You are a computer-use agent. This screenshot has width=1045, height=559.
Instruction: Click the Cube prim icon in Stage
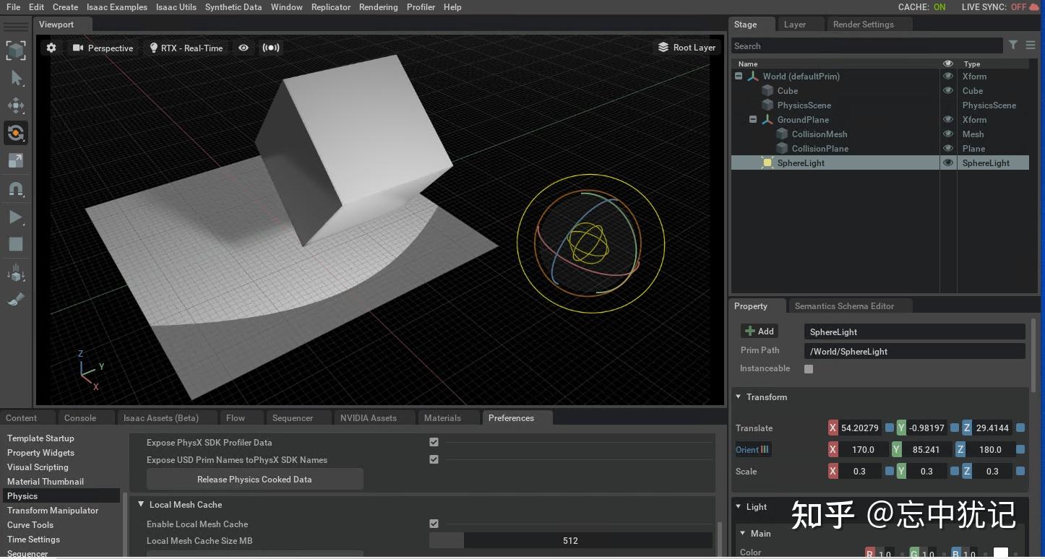767,91
